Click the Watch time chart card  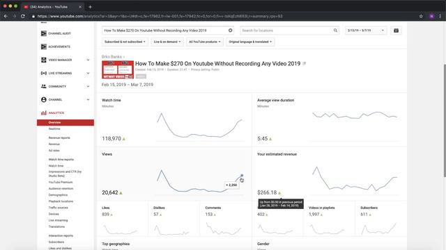[x=174, y=120]
